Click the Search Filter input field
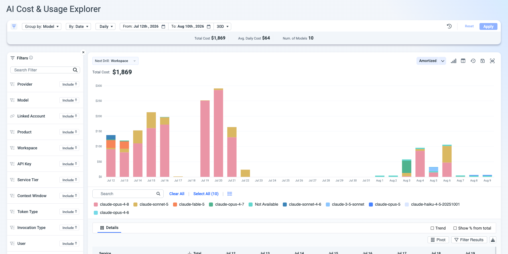 tap(45, 70)
